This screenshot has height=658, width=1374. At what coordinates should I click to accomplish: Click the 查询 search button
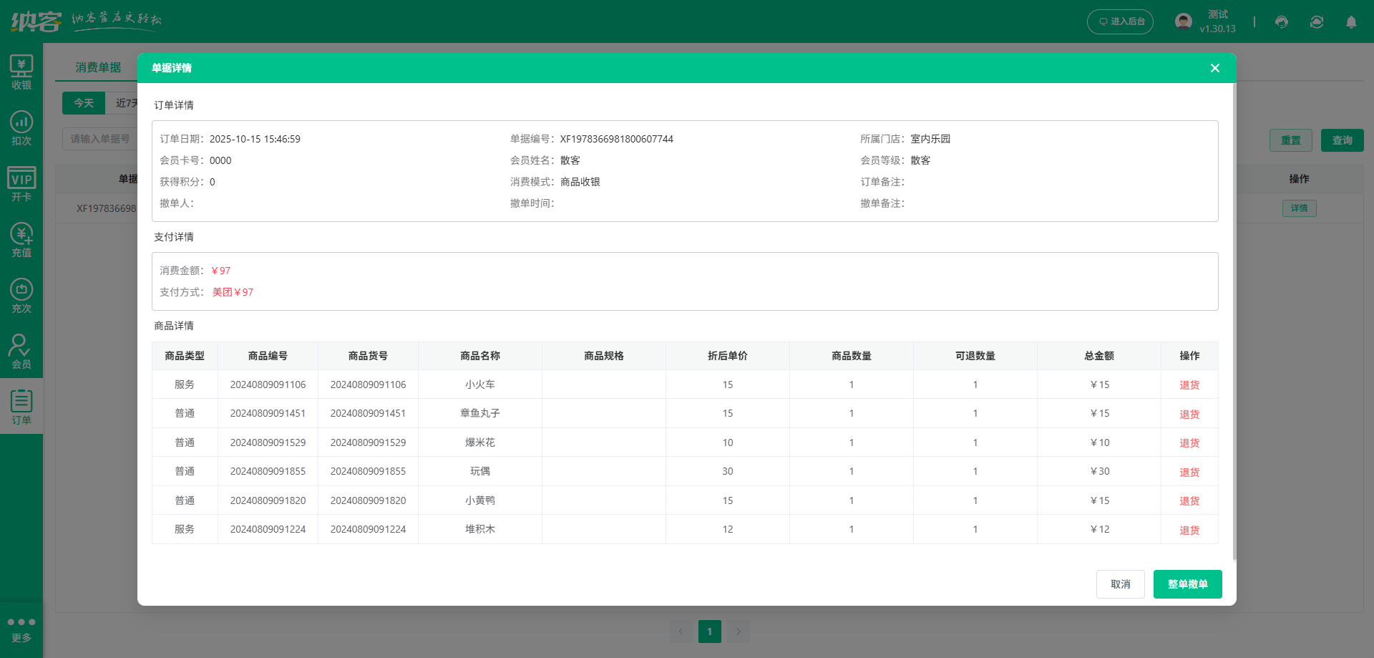point(1342,140)
